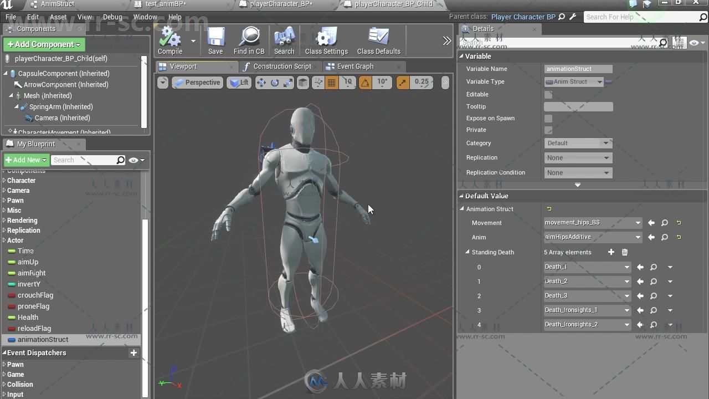
Task: Toggle grid snapping in viewport
Action: 332,83
